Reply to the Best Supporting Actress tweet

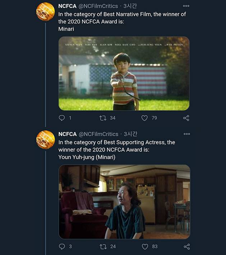[x=62, y=246]
